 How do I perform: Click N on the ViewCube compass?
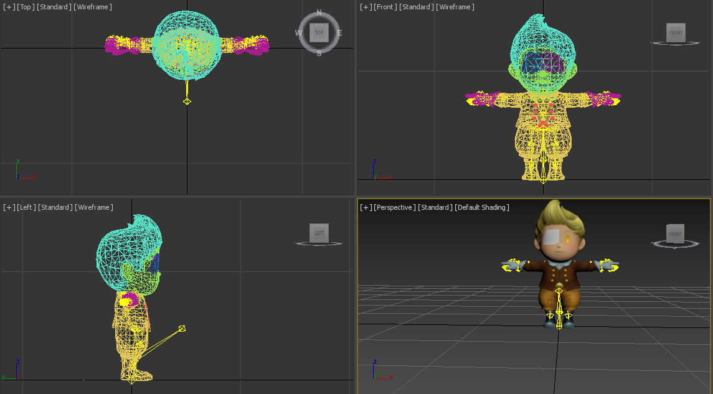[319, 11]
